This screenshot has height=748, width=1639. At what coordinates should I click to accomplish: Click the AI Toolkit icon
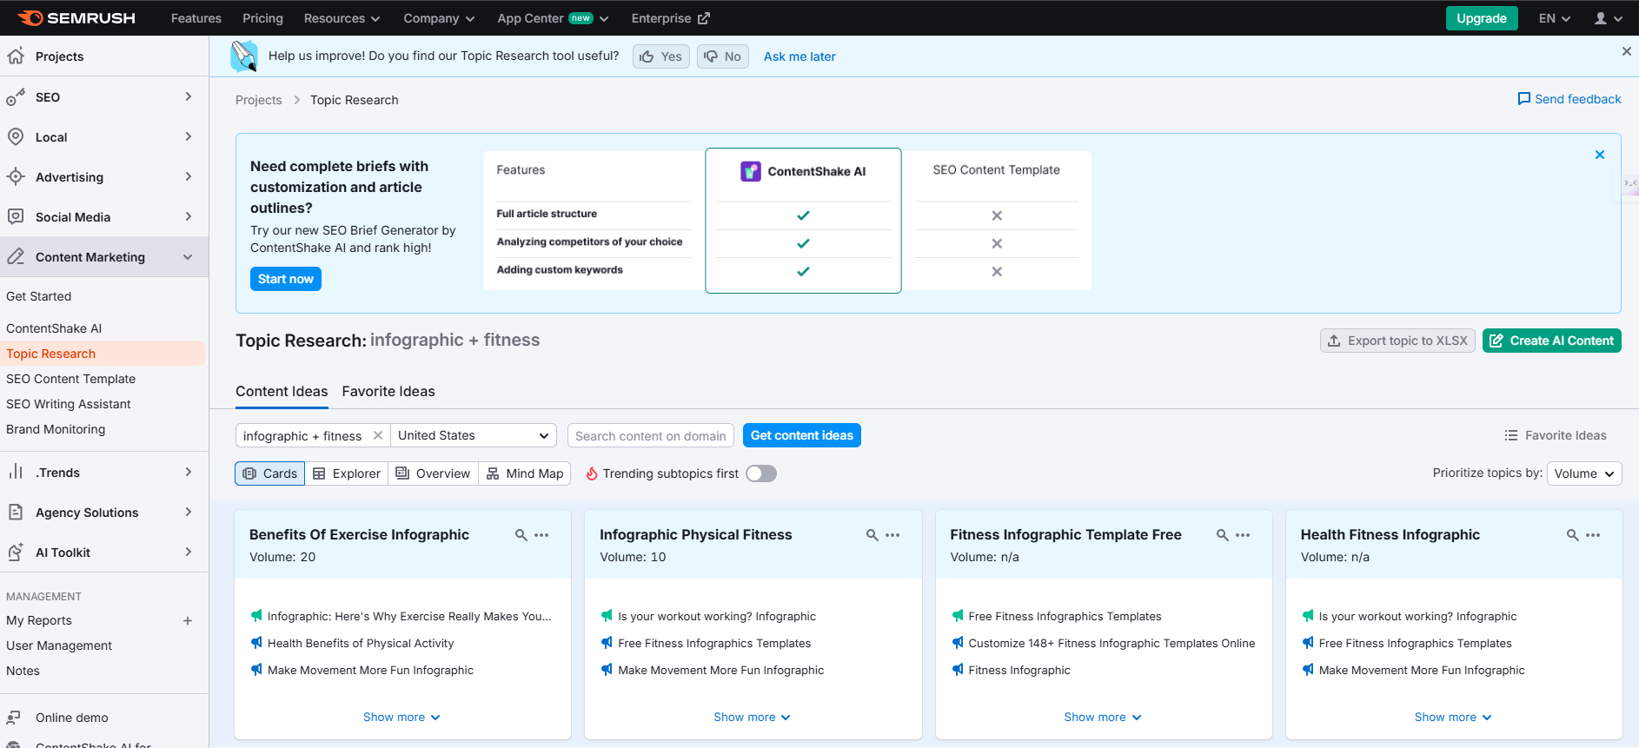point(16,553)
